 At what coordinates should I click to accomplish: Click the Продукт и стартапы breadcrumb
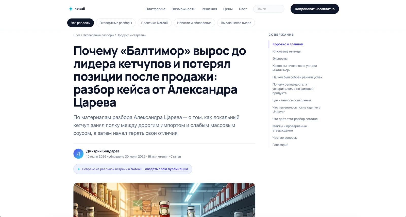coord(131,35)
